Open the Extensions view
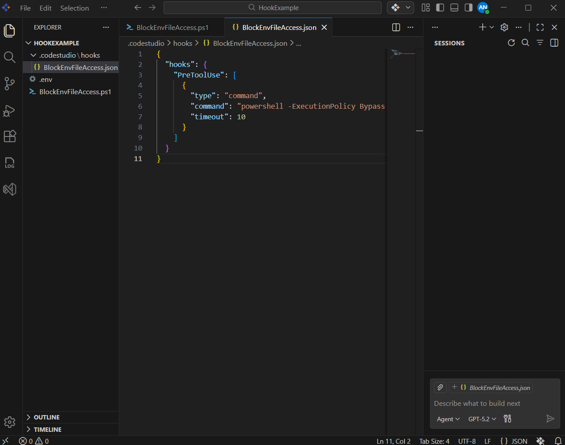The height and width of the screenshot is (445, 565). click(10, 136)
